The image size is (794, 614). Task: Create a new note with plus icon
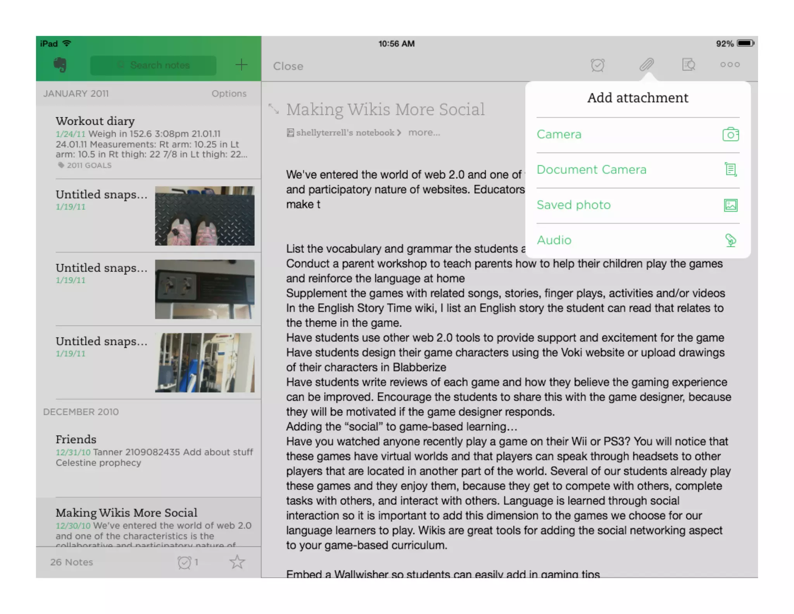click(241, 65)
